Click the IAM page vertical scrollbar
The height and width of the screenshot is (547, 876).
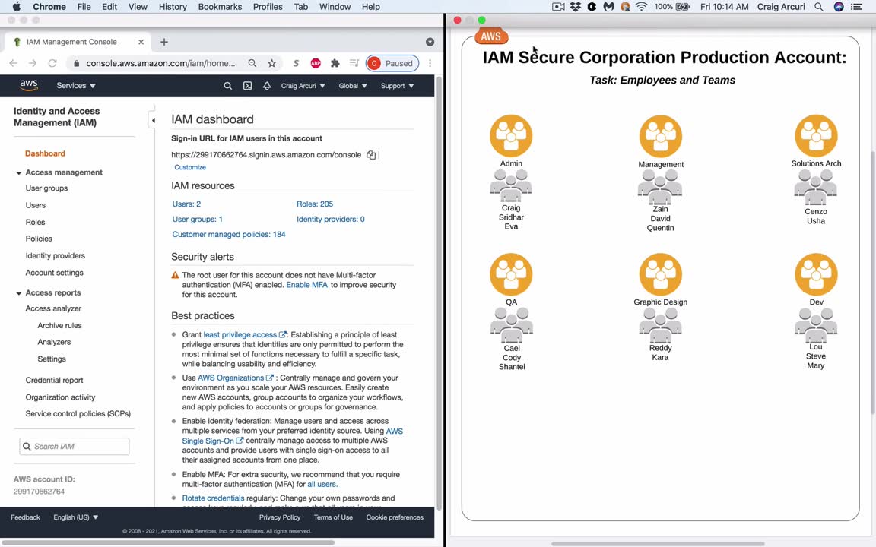point(439,293)
